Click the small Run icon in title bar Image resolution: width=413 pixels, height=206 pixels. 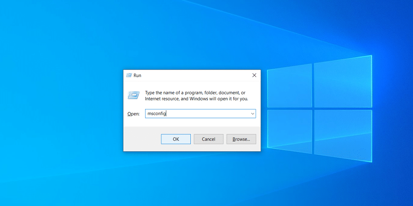[x=129, y=75]
